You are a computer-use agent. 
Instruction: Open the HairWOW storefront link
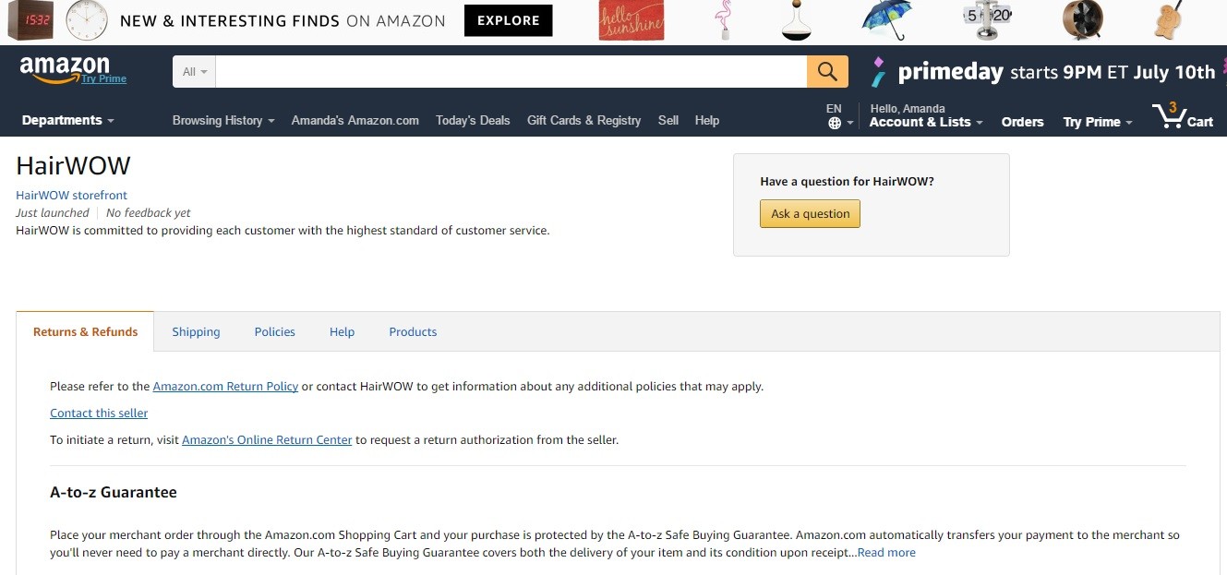(x=71, y=195)
